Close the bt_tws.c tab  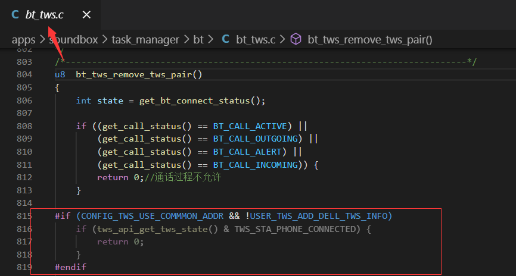tap(86, 15)
